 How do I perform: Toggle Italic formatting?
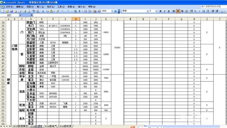[165, 11]
